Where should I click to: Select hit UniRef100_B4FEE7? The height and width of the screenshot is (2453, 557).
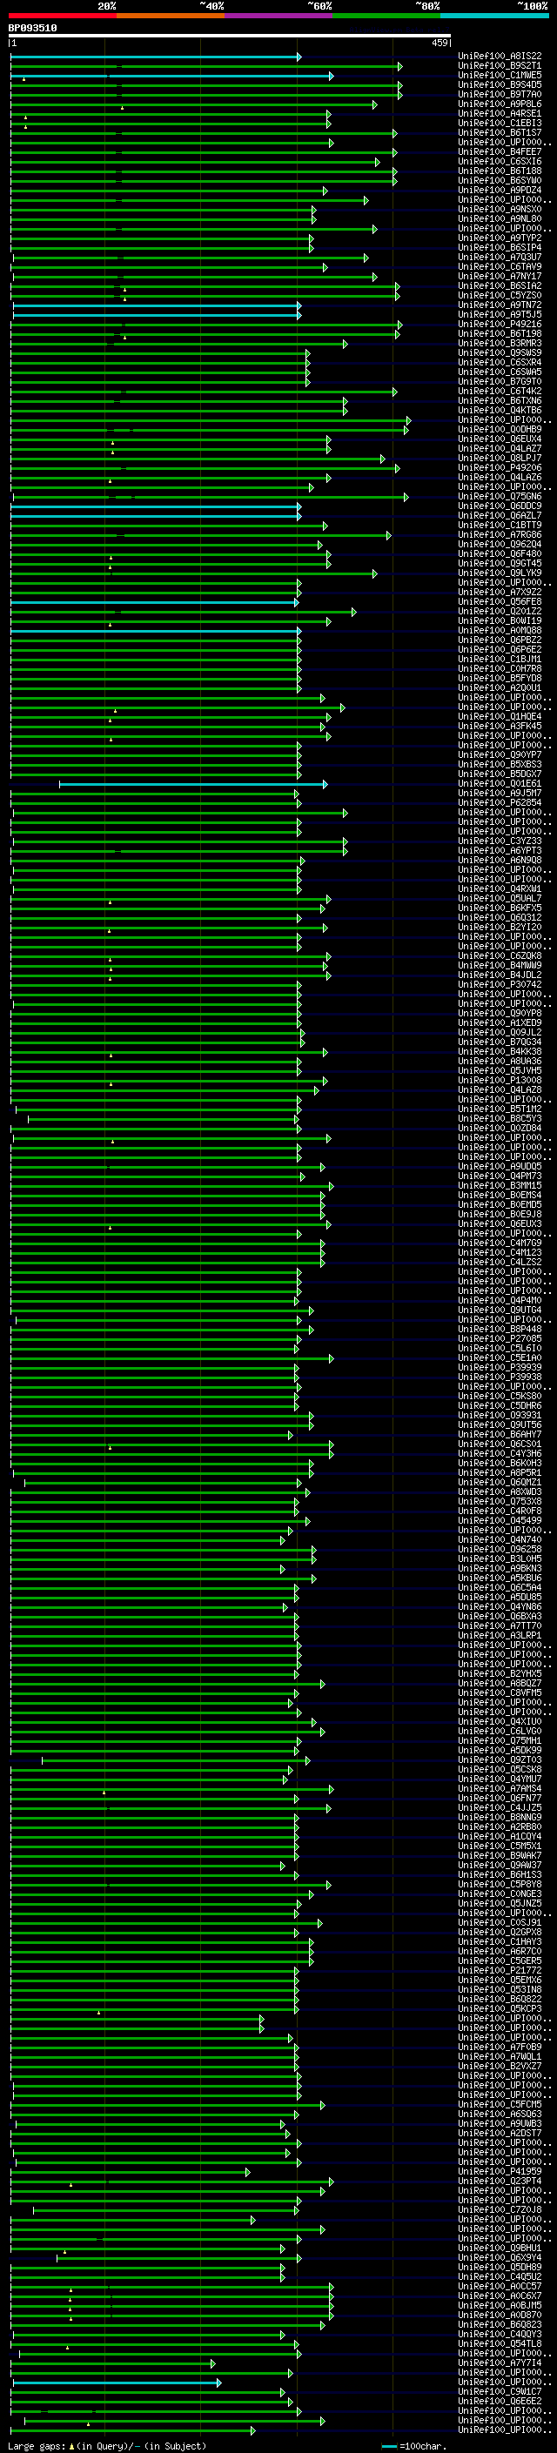(500, 151)
